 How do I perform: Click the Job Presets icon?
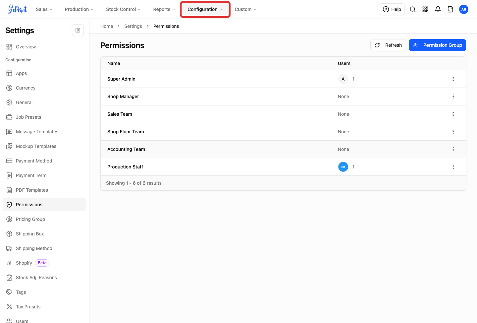click(9, 117)
